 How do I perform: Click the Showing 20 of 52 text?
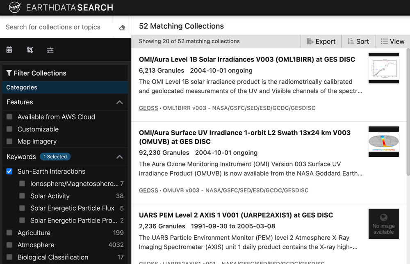point(189,41)
